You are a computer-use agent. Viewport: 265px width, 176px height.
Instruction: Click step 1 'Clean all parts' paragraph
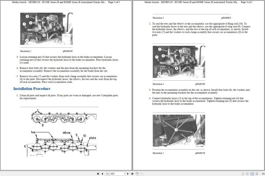69,97
